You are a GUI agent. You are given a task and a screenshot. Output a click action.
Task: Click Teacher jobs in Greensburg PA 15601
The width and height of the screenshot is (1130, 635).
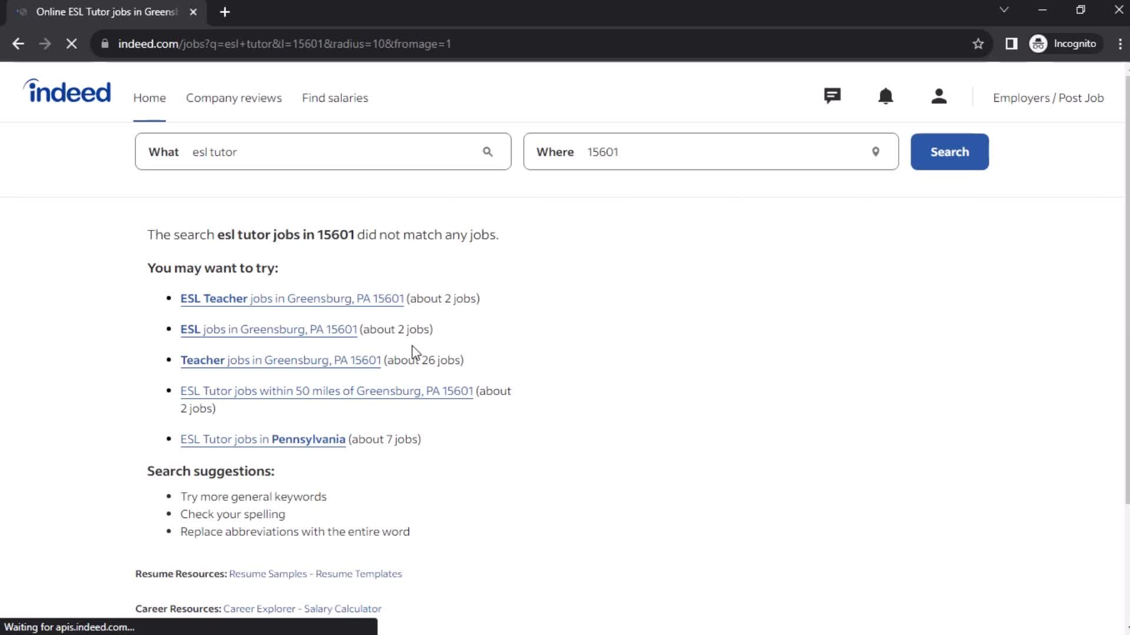pos(281,360)
